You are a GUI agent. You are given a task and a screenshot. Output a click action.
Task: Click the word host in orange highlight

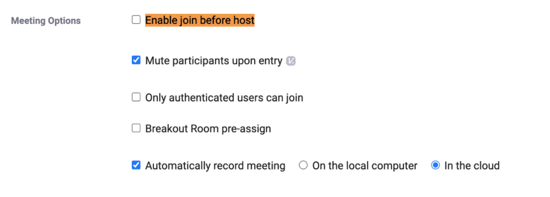point(244,20)
